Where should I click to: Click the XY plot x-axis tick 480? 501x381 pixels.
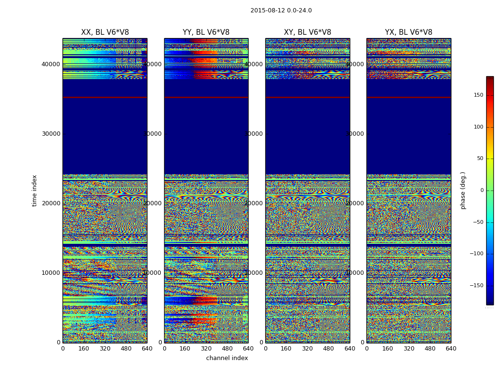click(328, 349)
